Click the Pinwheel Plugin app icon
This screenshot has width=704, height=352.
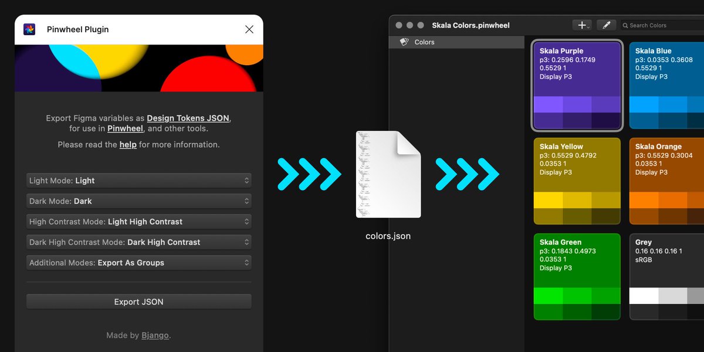29,29
